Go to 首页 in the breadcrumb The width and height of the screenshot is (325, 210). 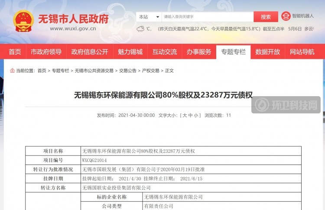[x=42, y=71]
